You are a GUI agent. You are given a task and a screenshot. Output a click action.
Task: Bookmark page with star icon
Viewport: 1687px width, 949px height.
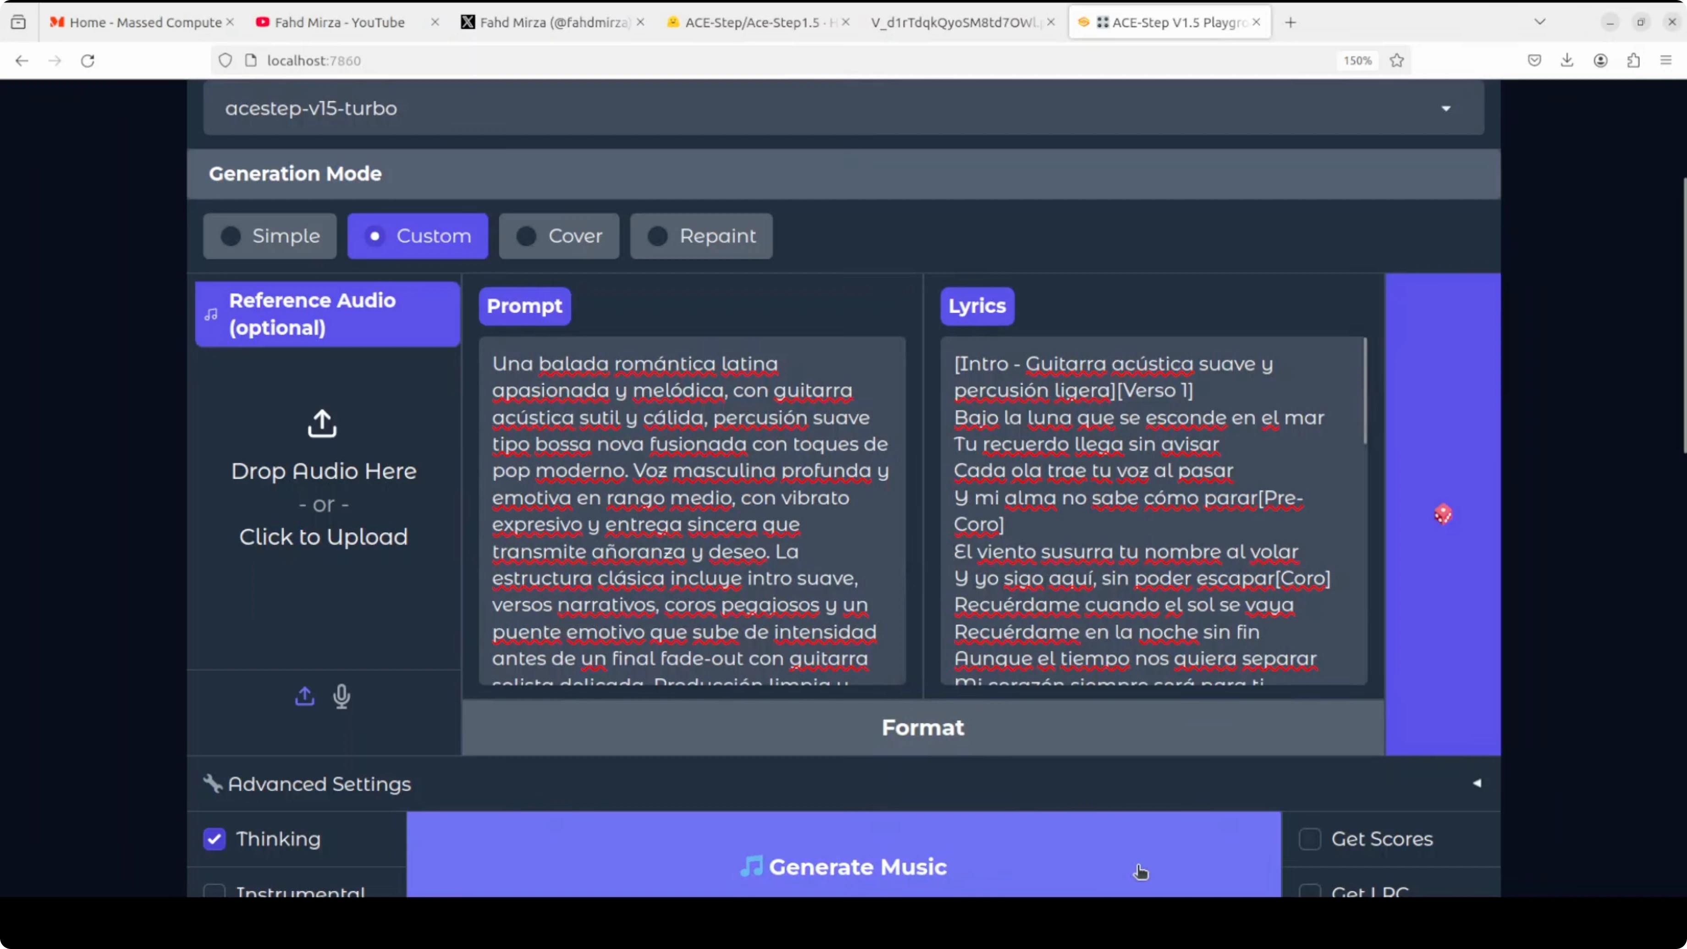click(x=1396, y=61)
